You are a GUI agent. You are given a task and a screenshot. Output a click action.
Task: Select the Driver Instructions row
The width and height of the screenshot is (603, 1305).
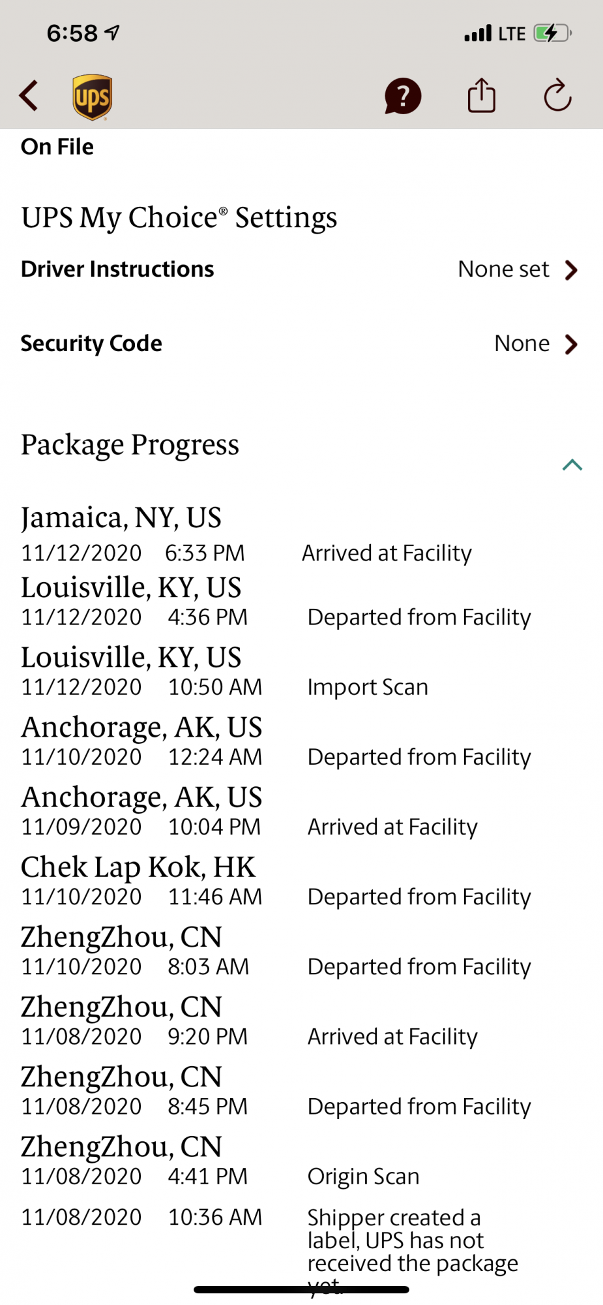301,269
